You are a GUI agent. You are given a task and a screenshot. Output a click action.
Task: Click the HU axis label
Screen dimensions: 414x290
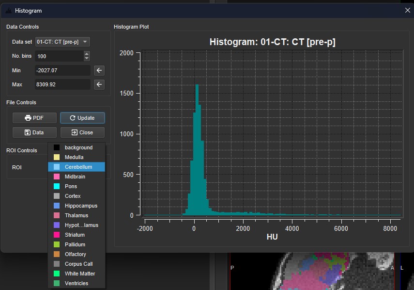tap(272, 237)
